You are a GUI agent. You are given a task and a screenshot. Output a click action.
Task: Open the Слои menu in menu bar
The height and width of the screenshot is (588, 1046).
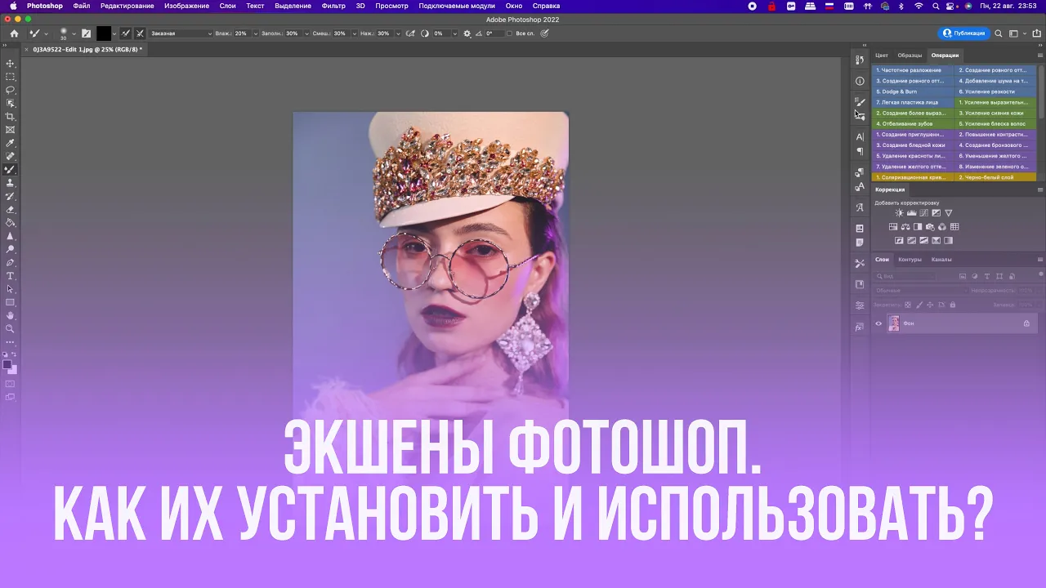tap(227, 6)
